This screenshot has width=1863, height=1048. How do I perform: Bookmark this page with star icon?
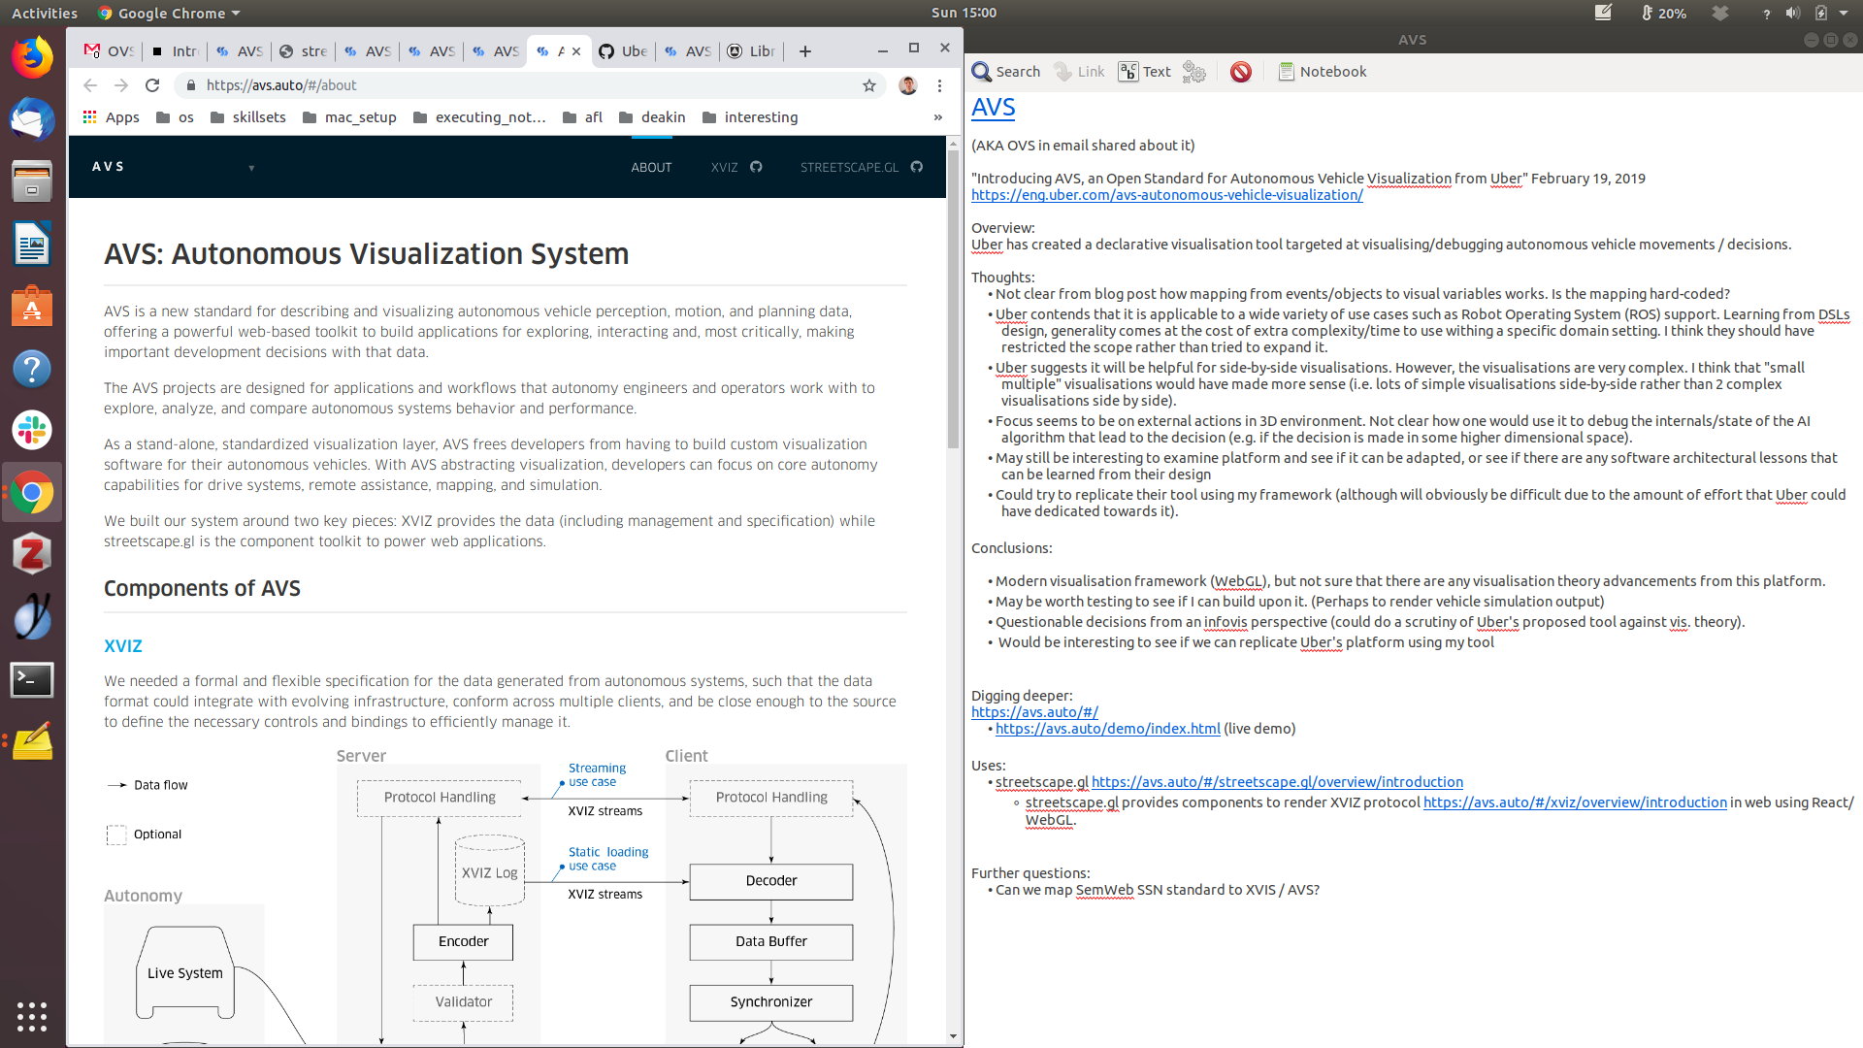(x=869, y=85)
